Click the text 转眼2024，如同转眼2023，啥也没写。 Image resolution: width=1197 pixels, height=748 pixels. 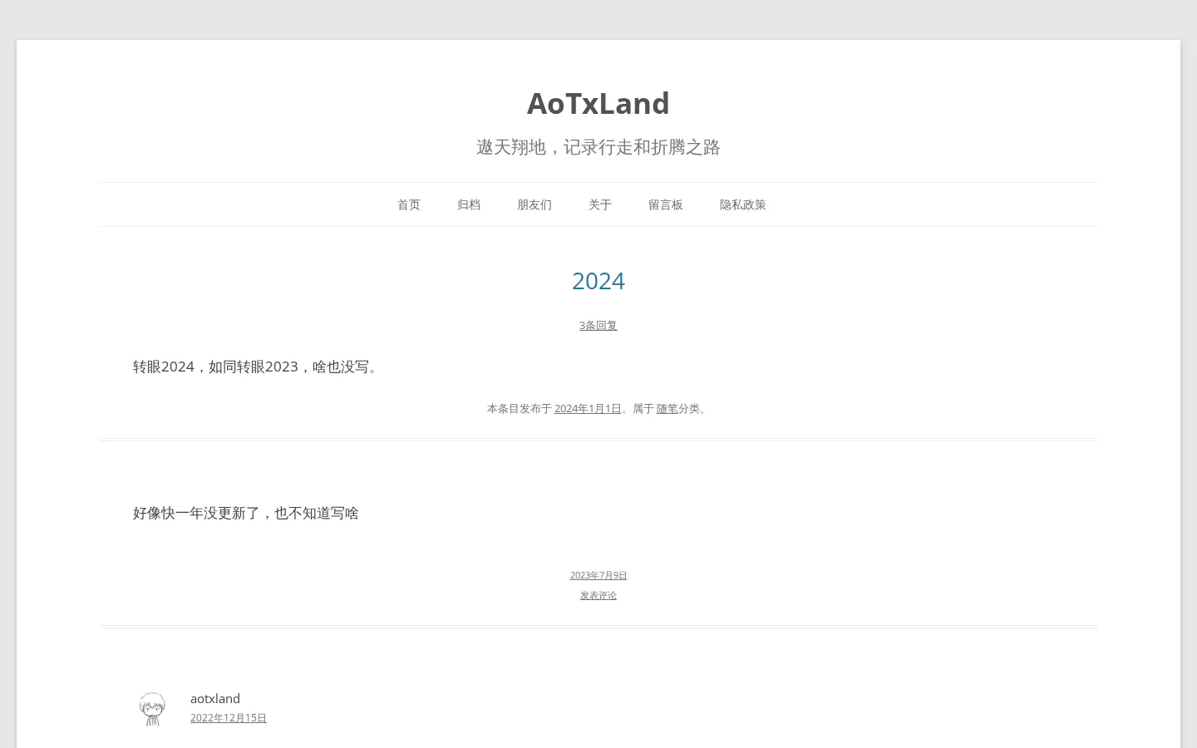click(258, 367)
